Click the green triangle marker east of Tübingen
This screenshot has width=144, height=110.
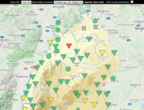[x=84, y=76]
